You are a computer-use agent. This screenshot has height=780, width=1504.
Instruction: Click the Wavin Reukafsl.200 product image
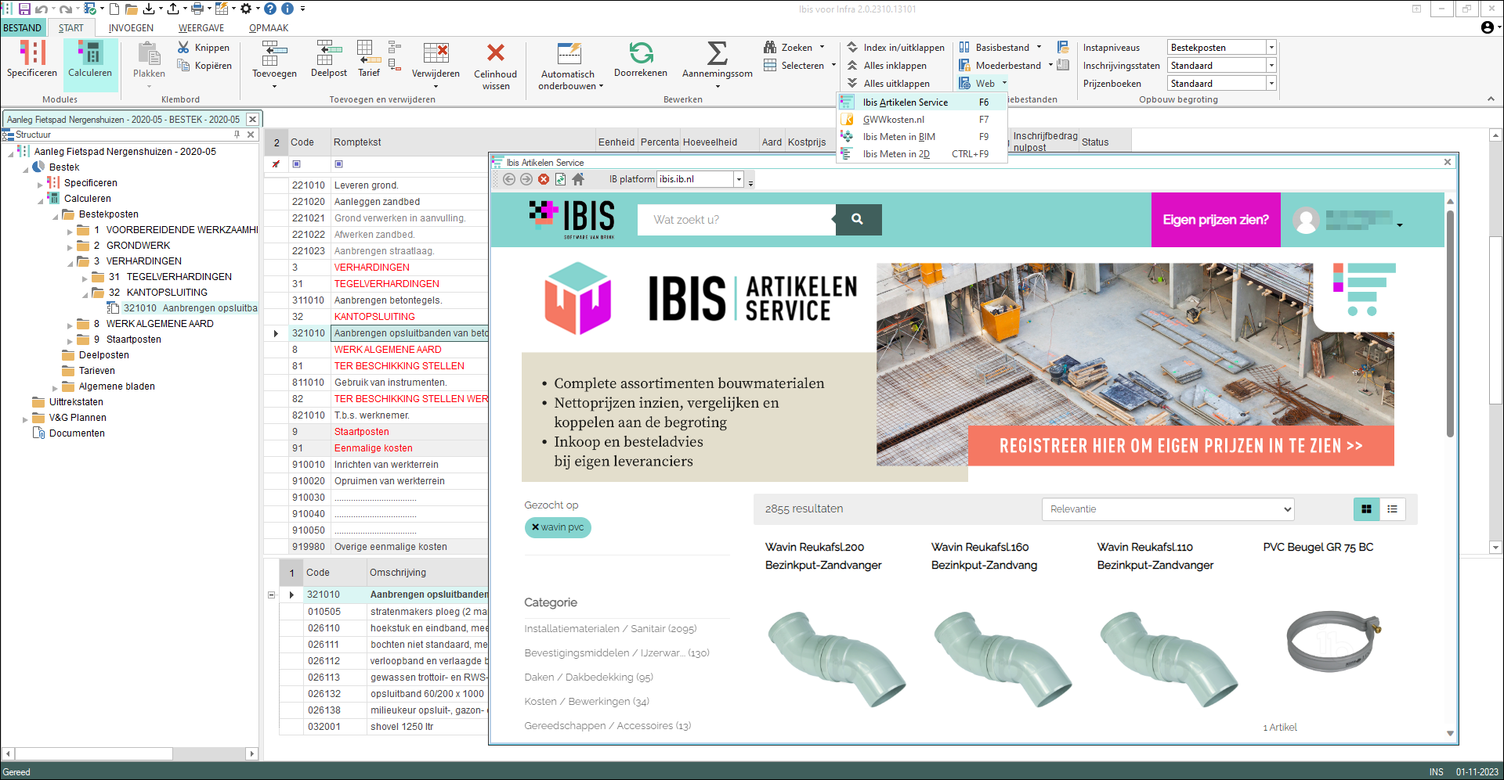coord(837,659)
